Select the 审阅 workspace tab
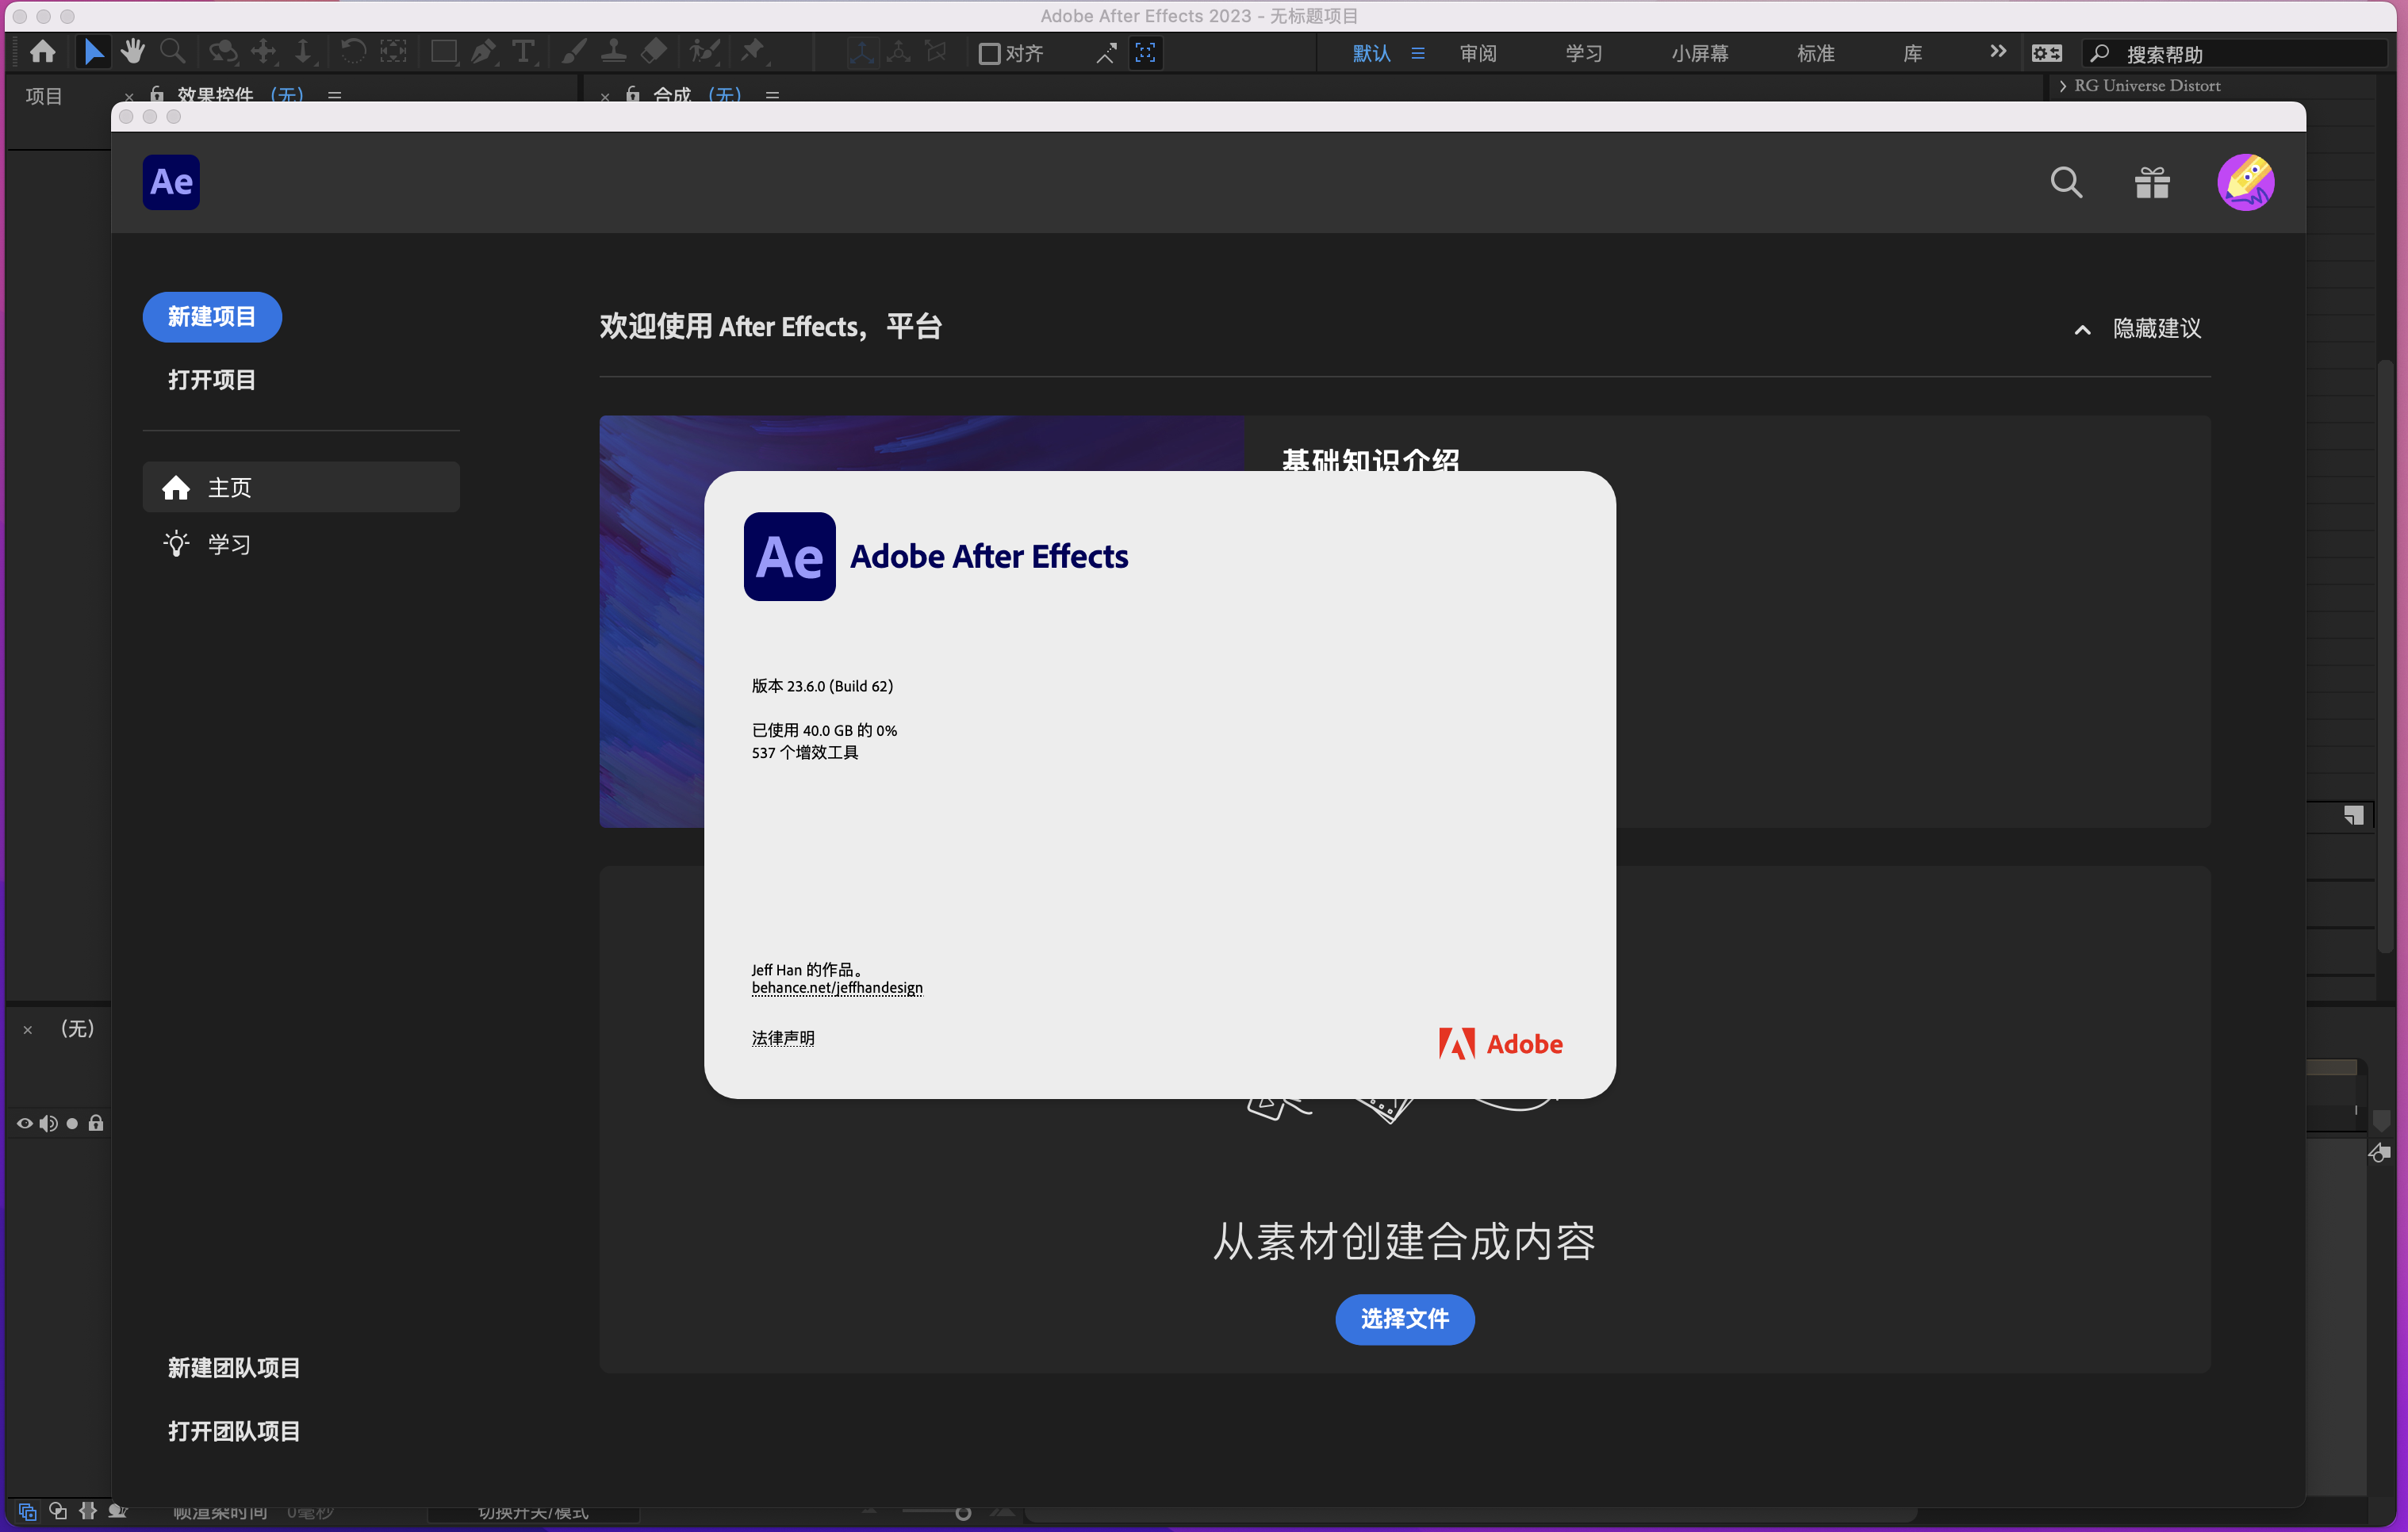Screen dimensions: 2408x1532 (1477, 54)
